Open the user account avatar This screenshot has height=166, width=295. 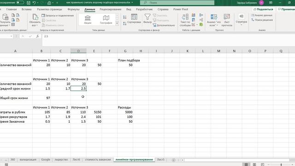coord(261,3)
